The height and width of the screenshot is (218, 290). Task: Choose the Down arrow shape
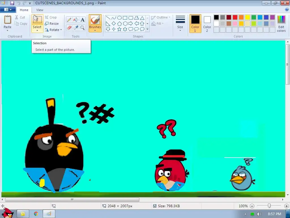(108, 29)
